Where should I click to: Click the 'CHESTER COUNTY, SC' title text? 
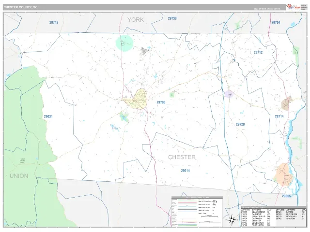point(20,7)
